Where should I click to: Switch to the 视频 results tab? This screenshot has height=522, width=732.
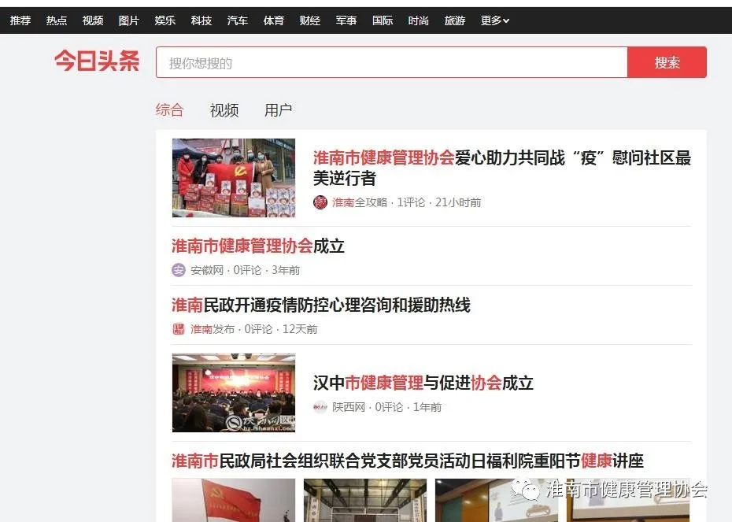pos(224,110)
